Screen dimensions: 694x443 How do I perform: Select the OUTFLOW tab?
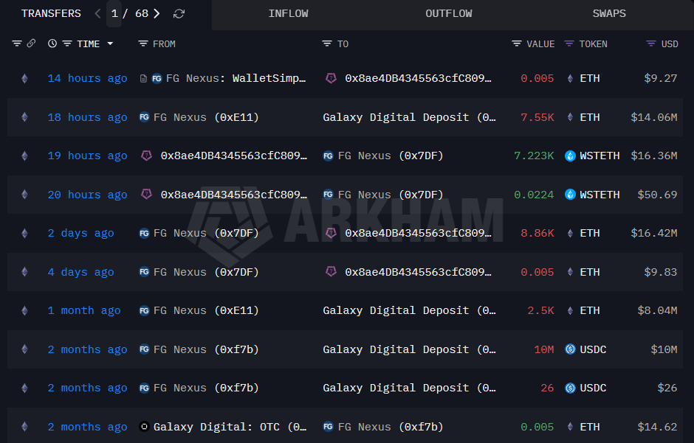coord(448,13)
